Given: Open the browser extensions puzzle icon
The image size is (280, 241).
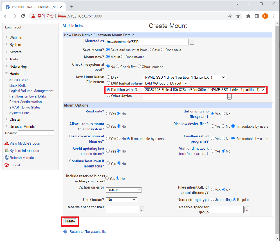Looking at the screenshot, I should pyautogui.click(x=248, y=16).
